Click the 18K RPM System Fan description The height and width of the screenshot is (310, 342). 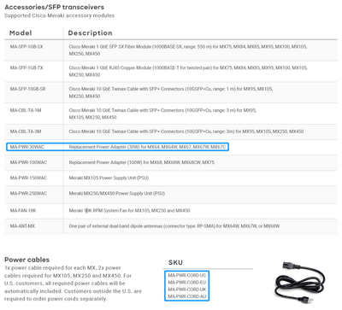point(129,211)
